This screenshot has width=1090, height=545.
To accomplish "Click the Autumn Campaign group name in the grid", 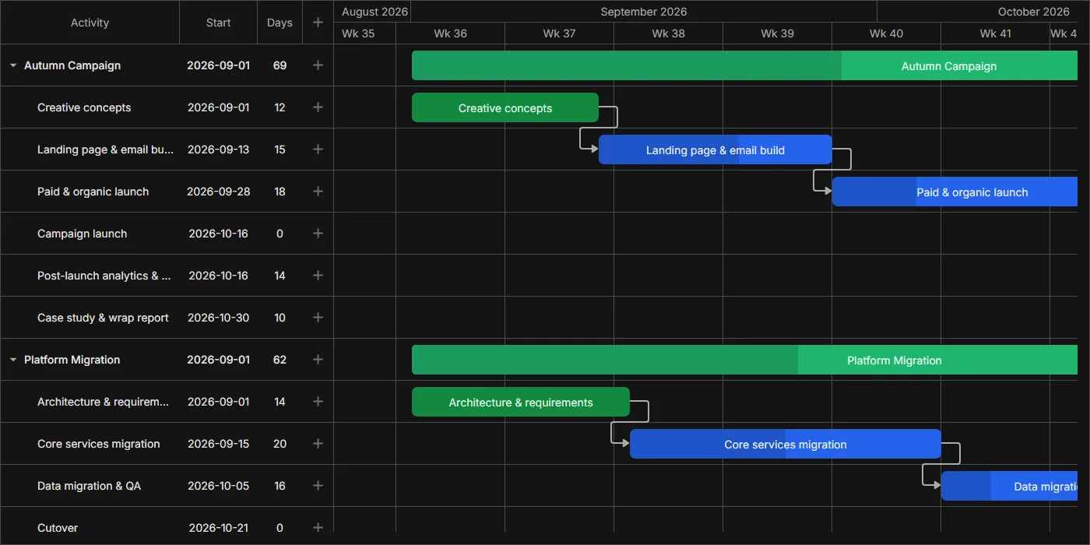I will click(72, 65).
